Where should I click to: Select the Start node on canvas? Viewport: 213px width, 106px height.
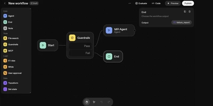(48, 45)
